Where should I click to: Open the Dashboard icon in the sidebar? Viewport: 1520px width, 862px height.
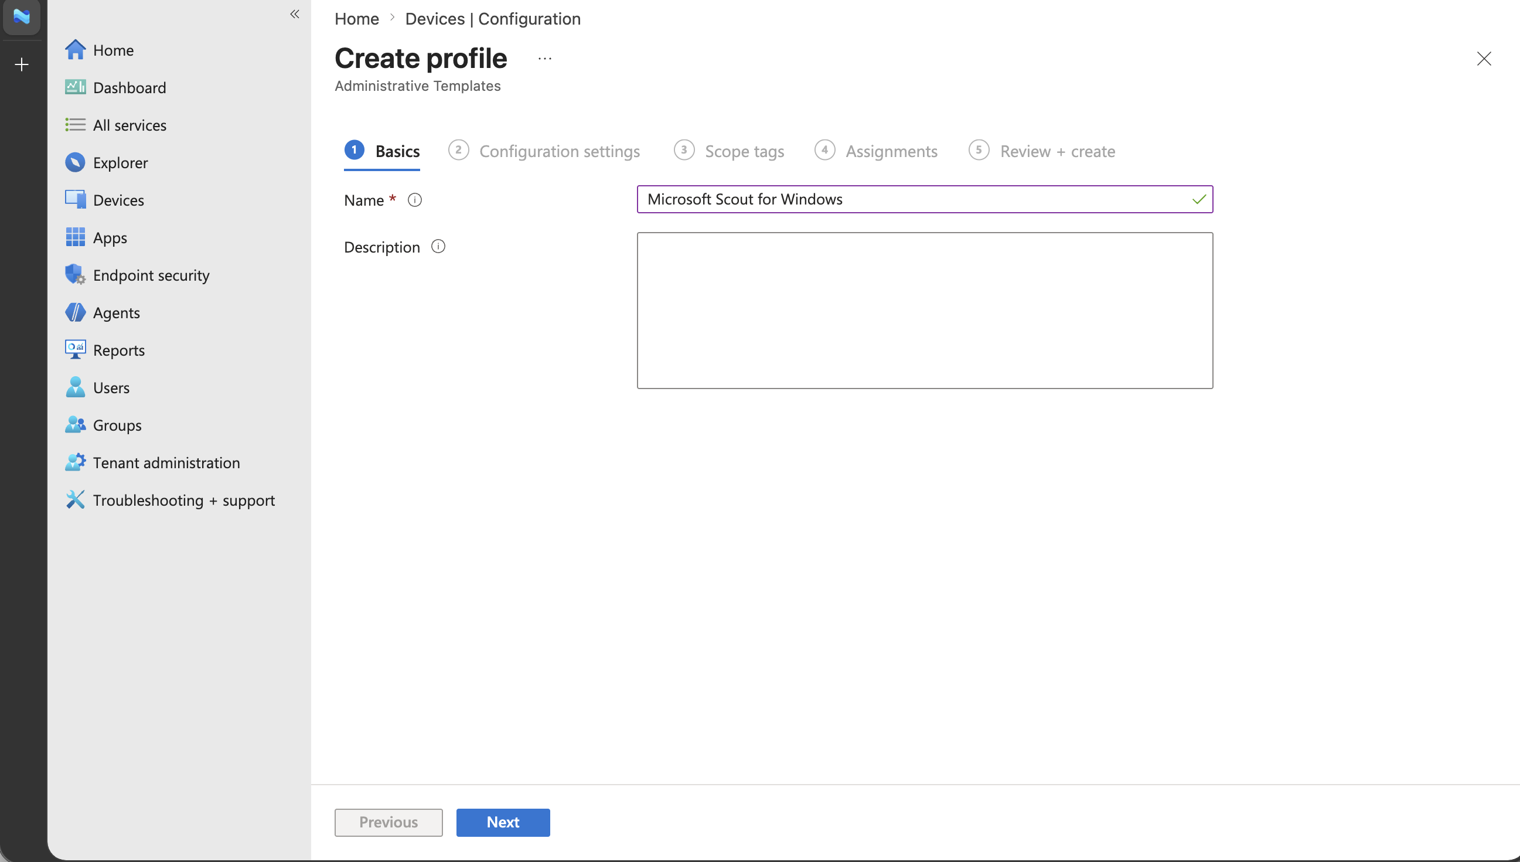pos(75,87)
